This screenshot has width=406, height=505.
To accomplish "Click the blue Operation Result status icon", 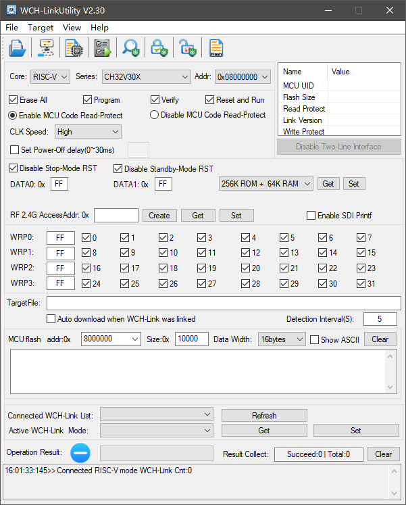I will click(80, 452).
